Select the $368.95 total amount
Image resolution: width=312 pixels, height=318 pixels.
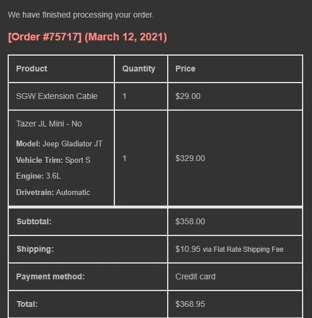[190, 304]
